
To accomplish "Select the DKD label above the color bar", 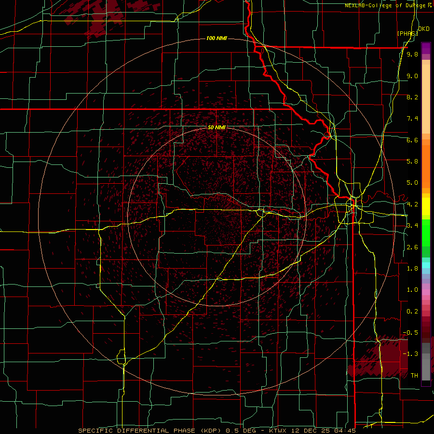I will coord(423,29).
